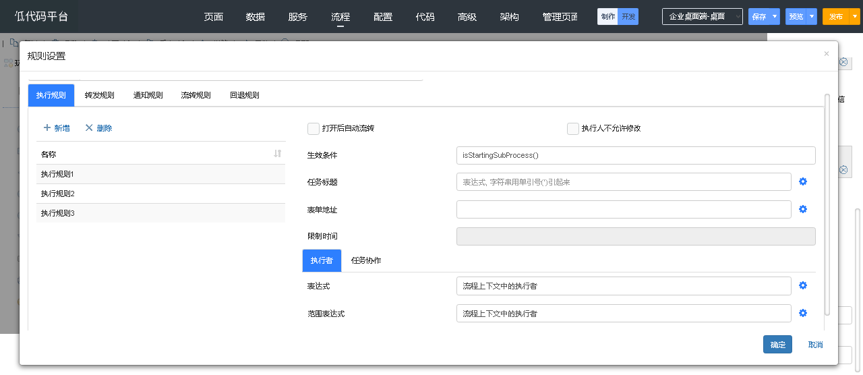Click 取消 to cancel the dialog
The height and width of the screenshot is (375, 863).
[x=815, y=344]
